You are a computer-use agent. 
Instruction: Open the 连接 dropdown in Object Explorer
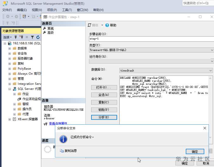pyautogui.click(x=7, y=37)
